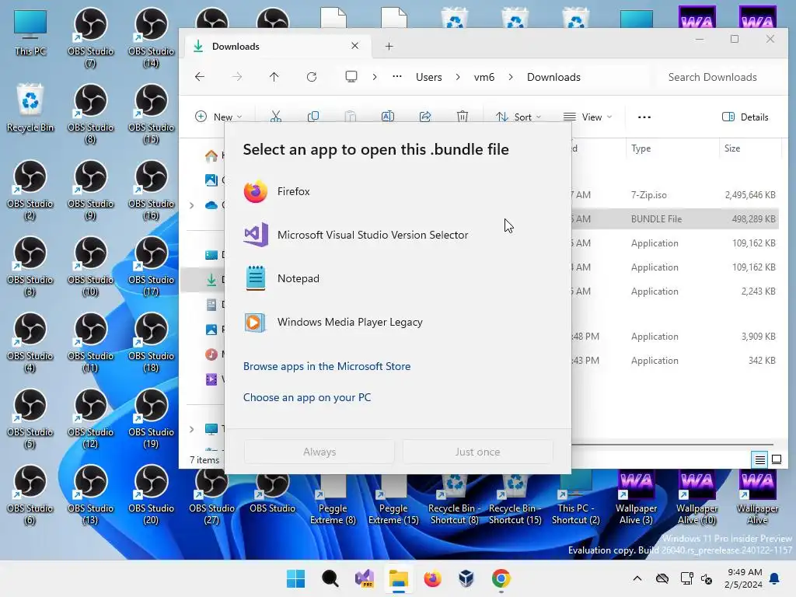Go up one folder level

[x=274, y=77]
